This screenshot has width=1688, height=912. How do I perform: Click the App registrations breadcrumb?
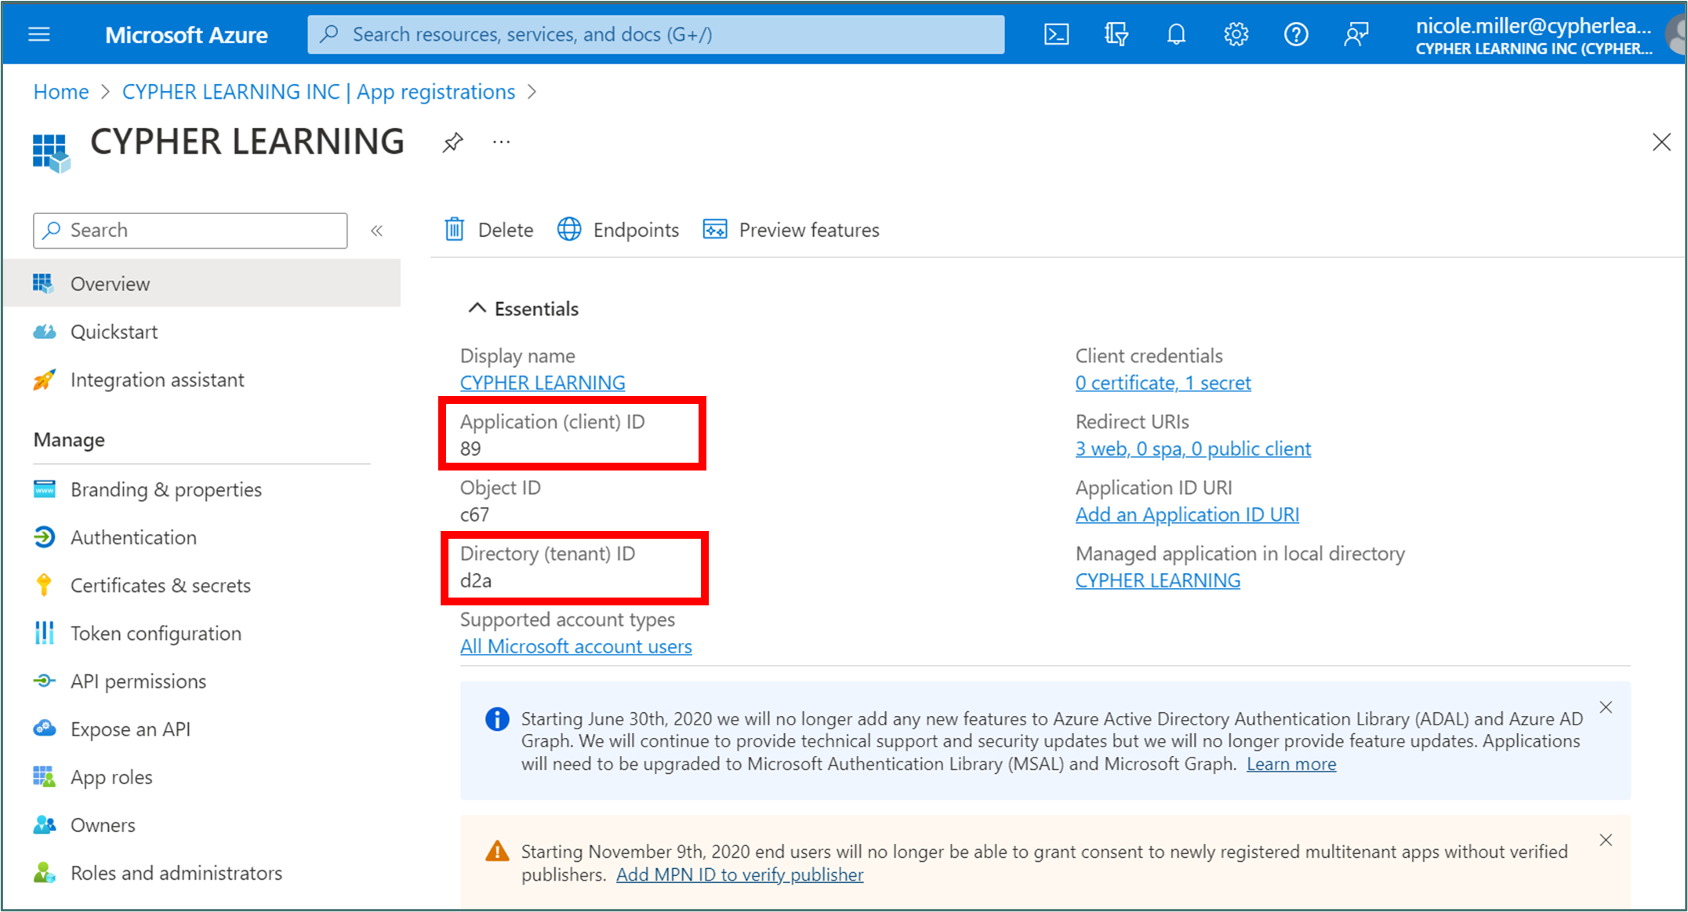click(318, 93)
